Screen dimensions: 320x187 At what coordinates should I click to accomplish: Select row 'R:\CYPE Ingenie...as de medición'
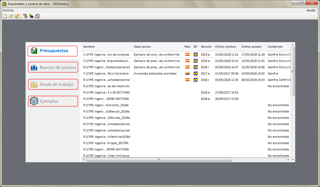point(186,86)
